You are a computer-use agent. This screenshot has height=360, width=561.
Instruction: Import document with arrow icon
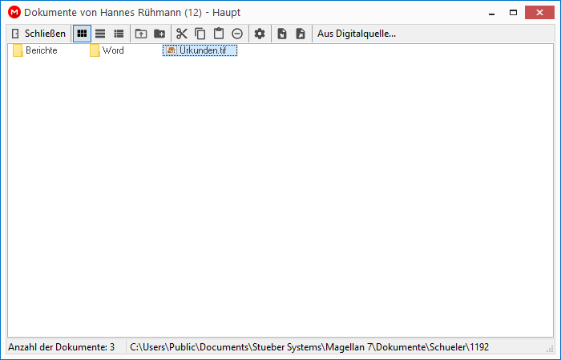[x=282, y=34]
